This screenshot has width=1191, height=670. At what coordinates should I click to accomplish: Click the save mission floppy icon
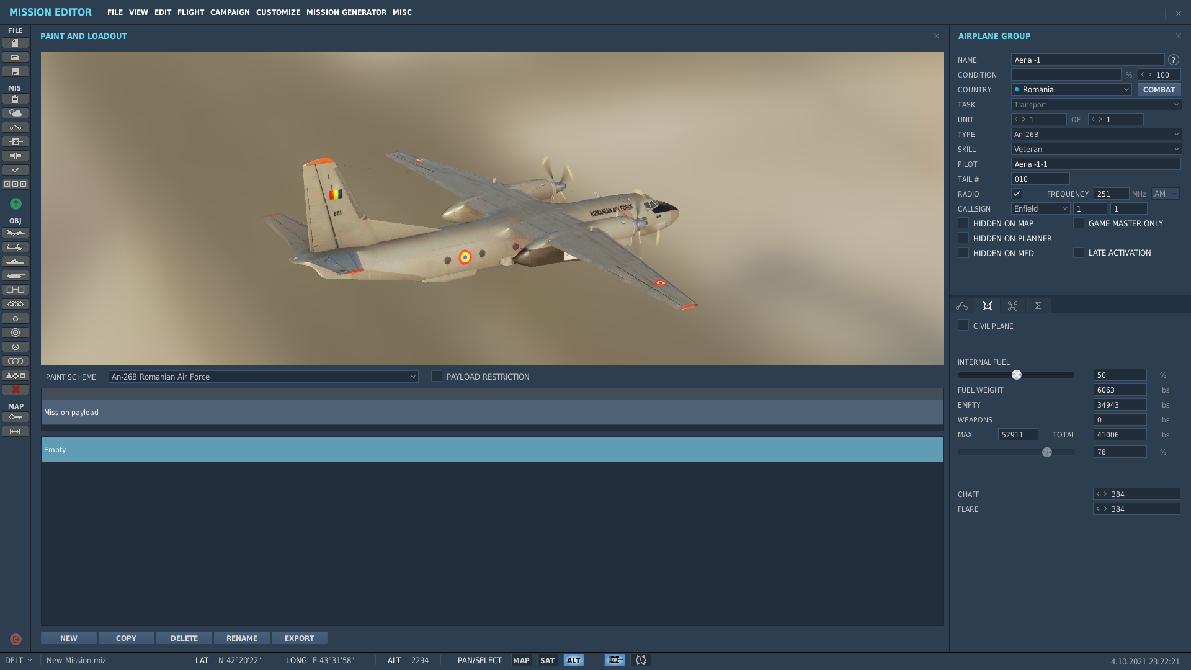(16, 71)
